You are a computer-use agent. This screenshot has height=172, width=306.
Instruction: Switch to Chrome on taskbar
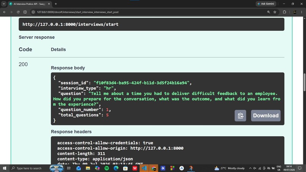[x=154, y=168]
